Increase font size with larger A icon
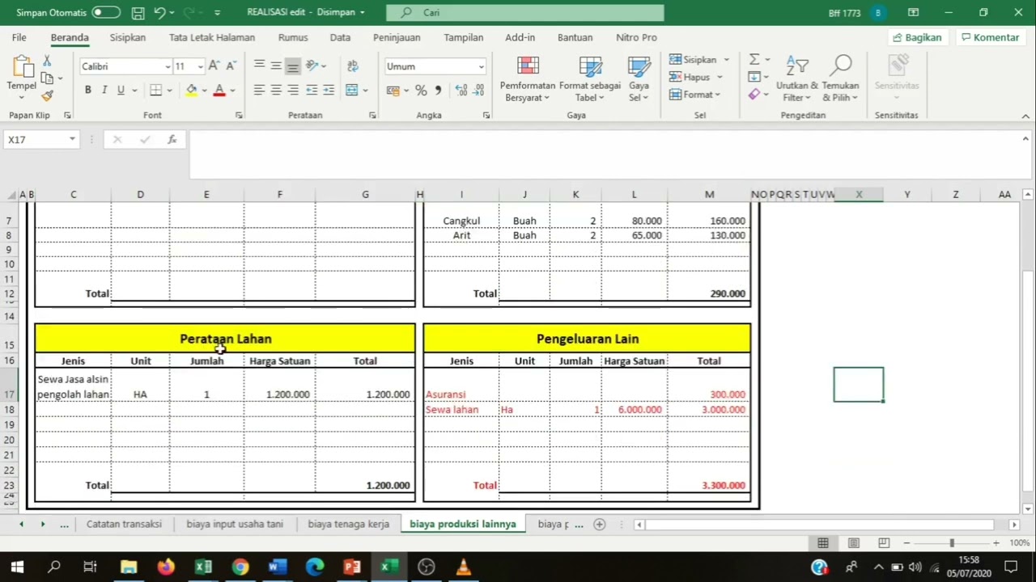 point(214,66)
